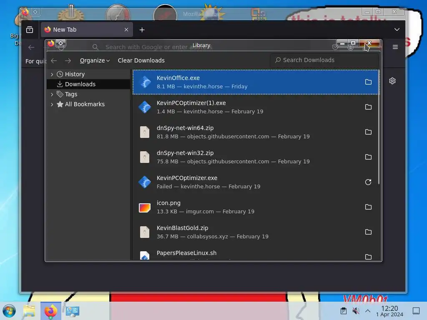Expand hidden system tray icons arrow
Image resolution: width=427 pixels, height=320 pixels.
[x=368, y=311]
